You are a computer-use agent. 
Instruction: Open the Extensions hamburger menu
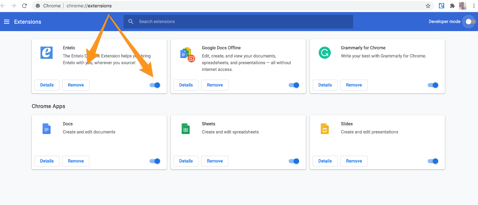coord(7,22)
